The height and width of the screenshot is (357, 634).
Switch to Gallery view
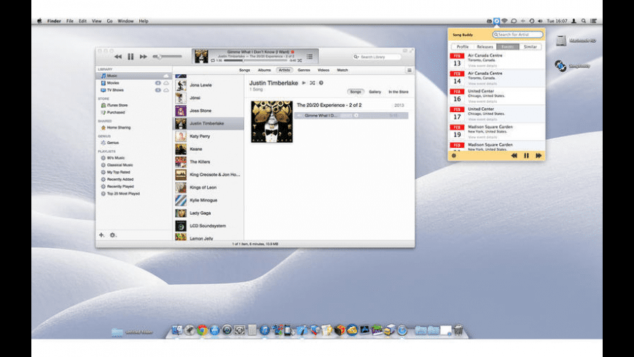[x=375, y=92]
